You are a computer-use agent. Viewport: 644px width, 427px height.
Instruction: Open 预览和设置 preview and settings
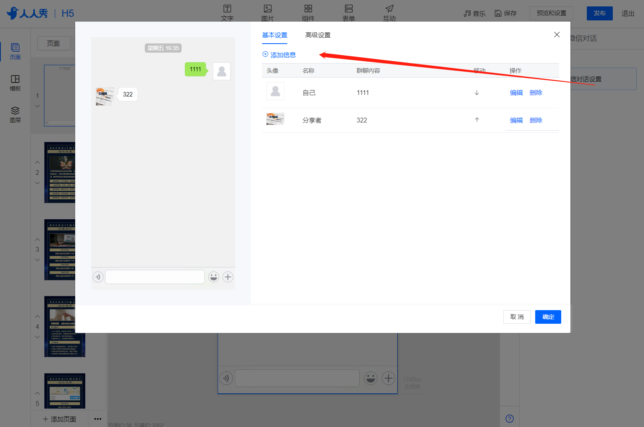coord(551,13)
